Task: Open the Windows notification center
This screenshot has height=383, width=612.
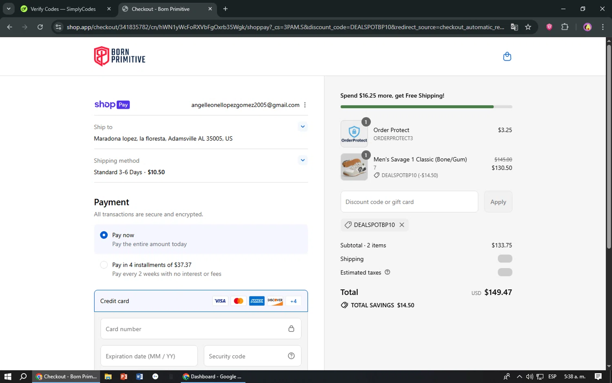Action: 598,376
